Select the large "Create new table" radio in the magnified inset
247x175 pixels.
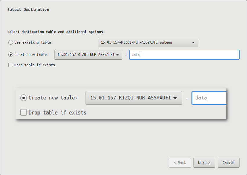tap(24, 98)
